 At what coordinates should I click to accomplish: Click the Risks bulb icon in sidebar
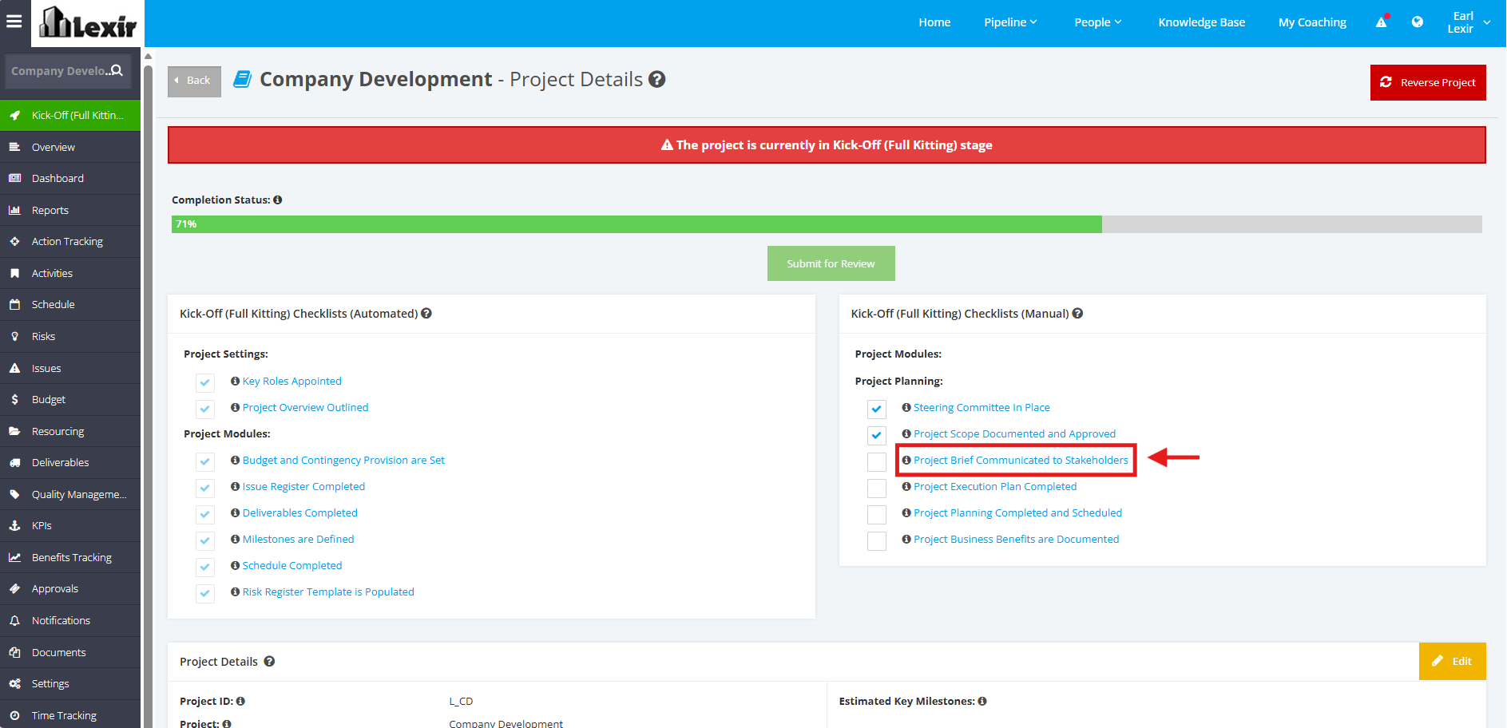coord(14,336)
